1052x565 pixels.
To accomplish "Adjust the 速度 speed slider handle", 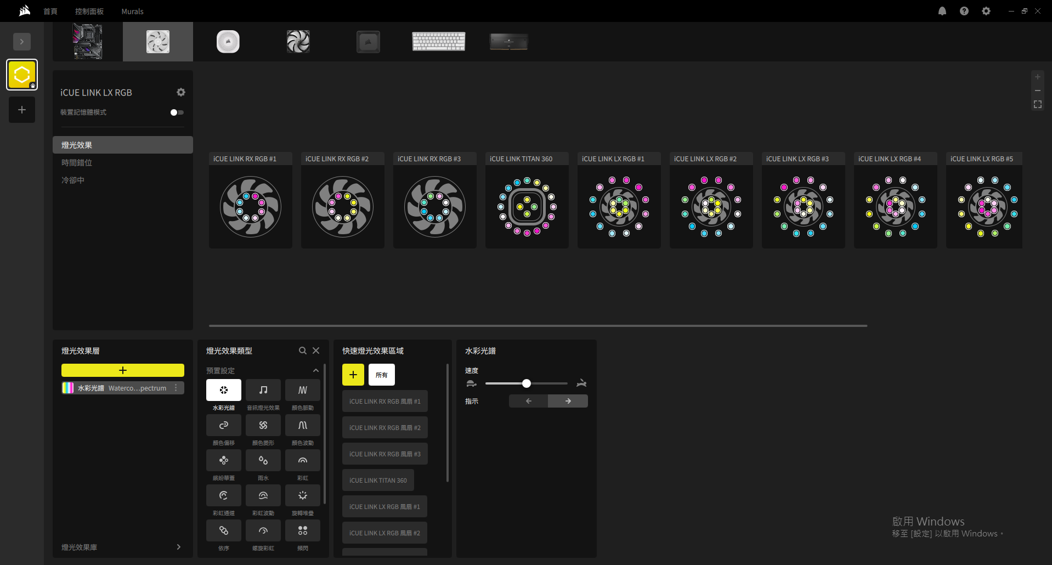I will pos(527,383).
